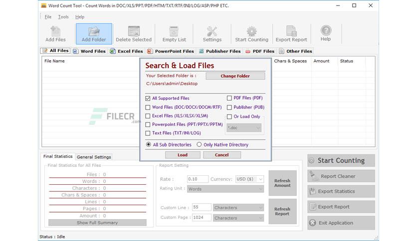Click the Custom Line field showing 55

click(x=202, y=207)
